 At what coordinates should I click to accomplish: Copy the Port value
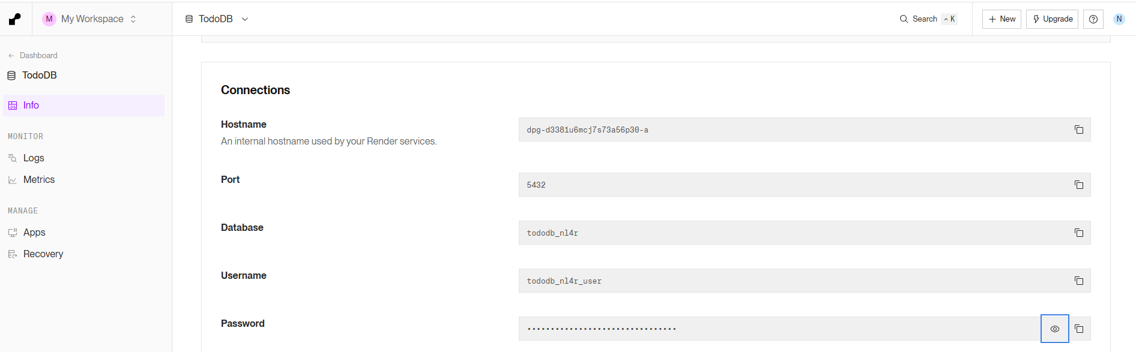click(1078, 185)
